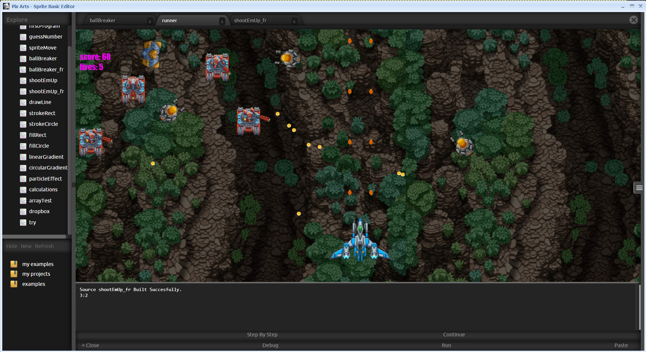646x352 pixels.
Task: Click the Pix Arts application icon in title bar
Action: [x=6, y=6]
